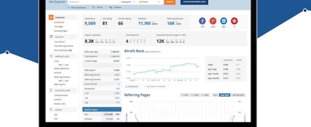The height and width of the screenshot is (127, 311).
Task: Select the ONE YEAR range tab
Action: [x=225, y=95]
